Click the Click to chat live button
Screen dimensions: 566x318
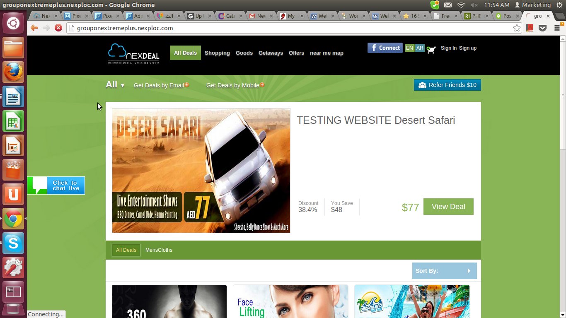pos(56,185)
